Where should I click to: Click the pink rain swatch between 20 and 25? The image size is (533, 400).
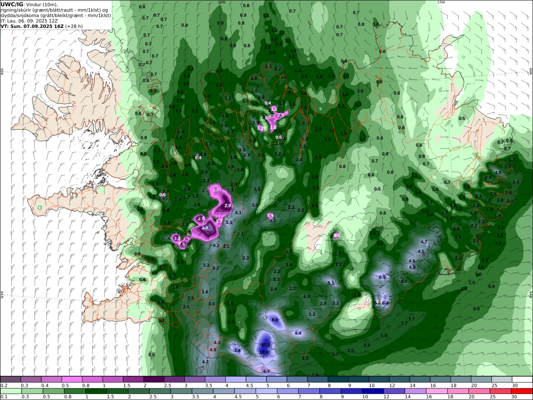478,391
